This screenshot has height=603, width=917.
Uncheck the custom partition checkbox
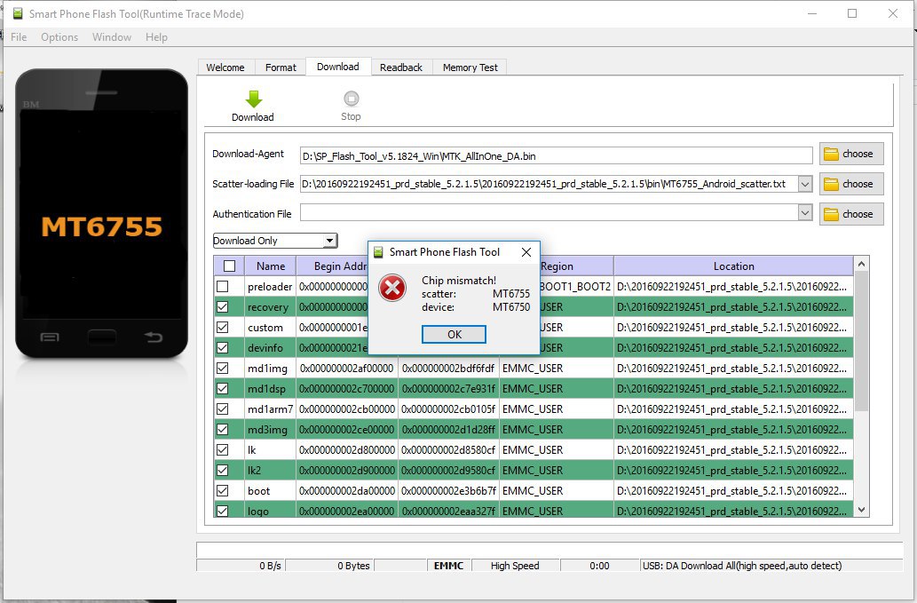(x=222, y=328)
